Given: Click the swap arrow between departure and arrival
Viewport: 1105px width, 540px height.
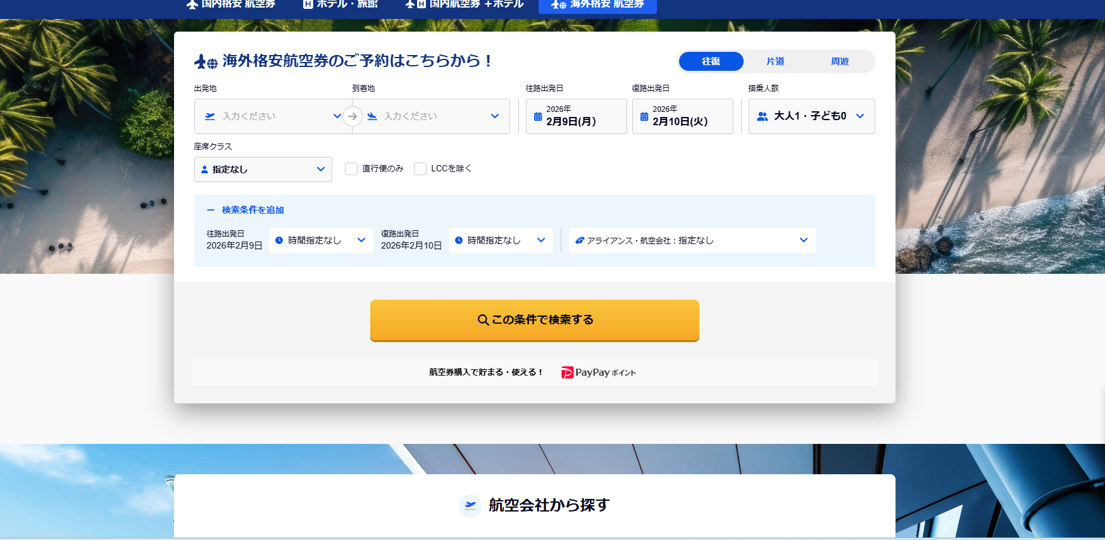Looking at the screenshot, I should pos(353,116).
